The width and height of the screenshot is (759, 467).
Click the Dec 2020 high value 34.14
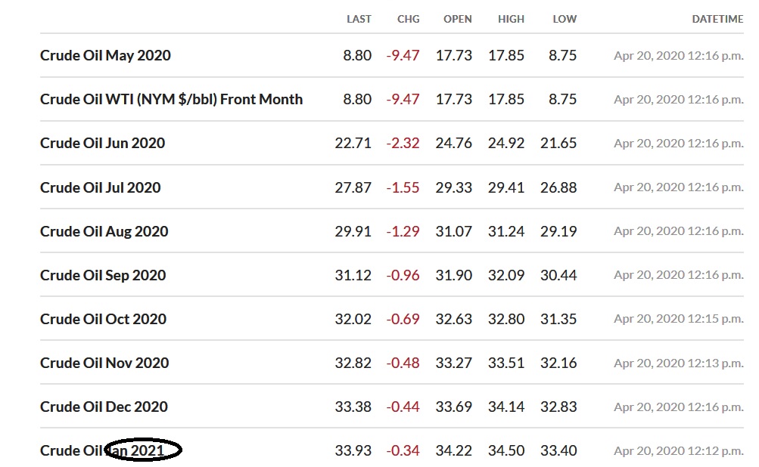[x=506, y=407]
